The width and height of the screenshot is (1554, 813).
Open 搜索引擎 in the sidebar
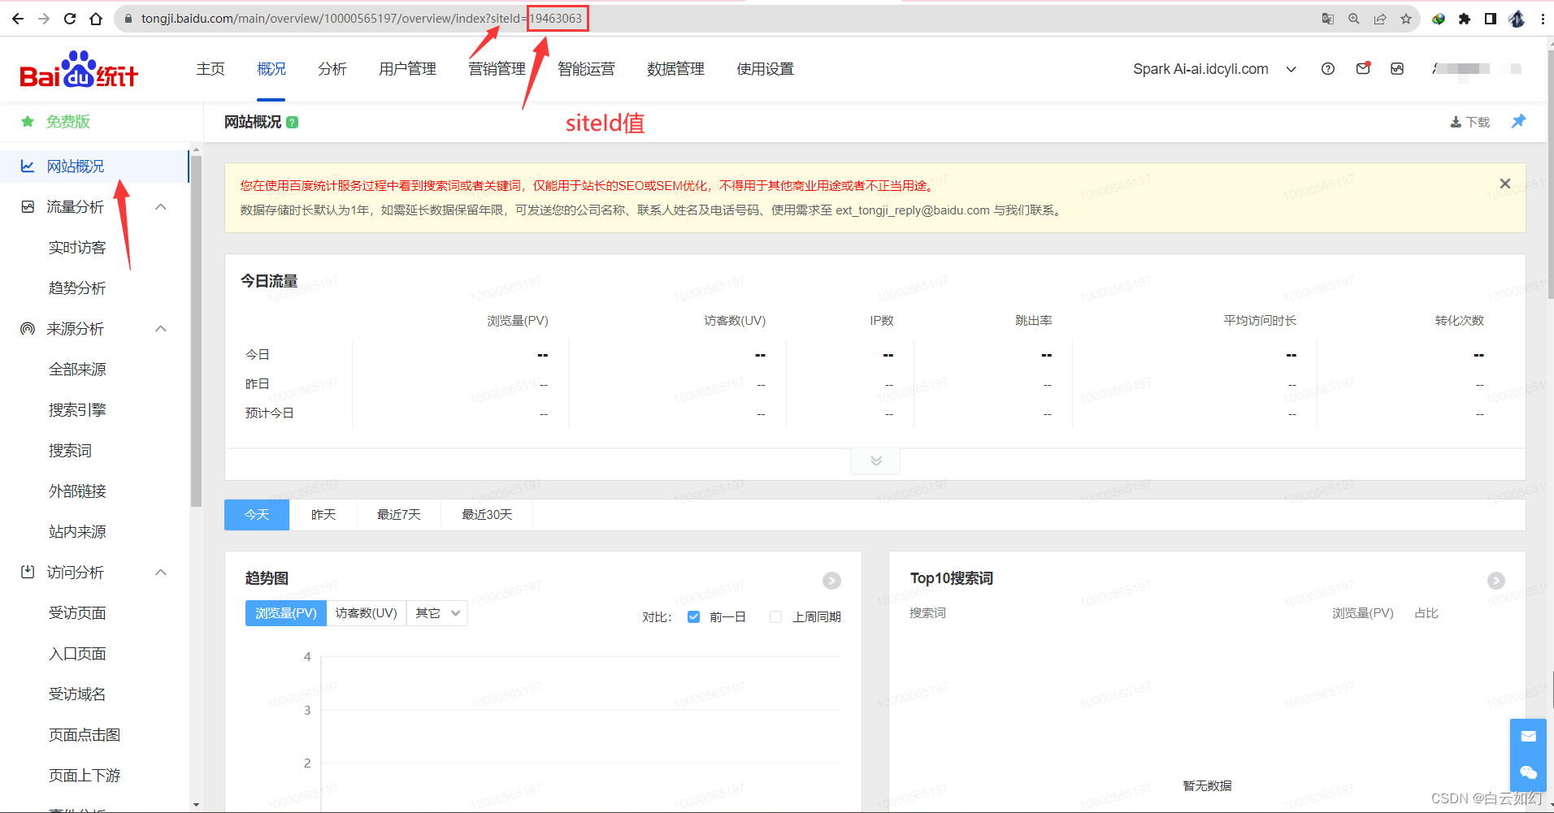[x=77, y=410]
